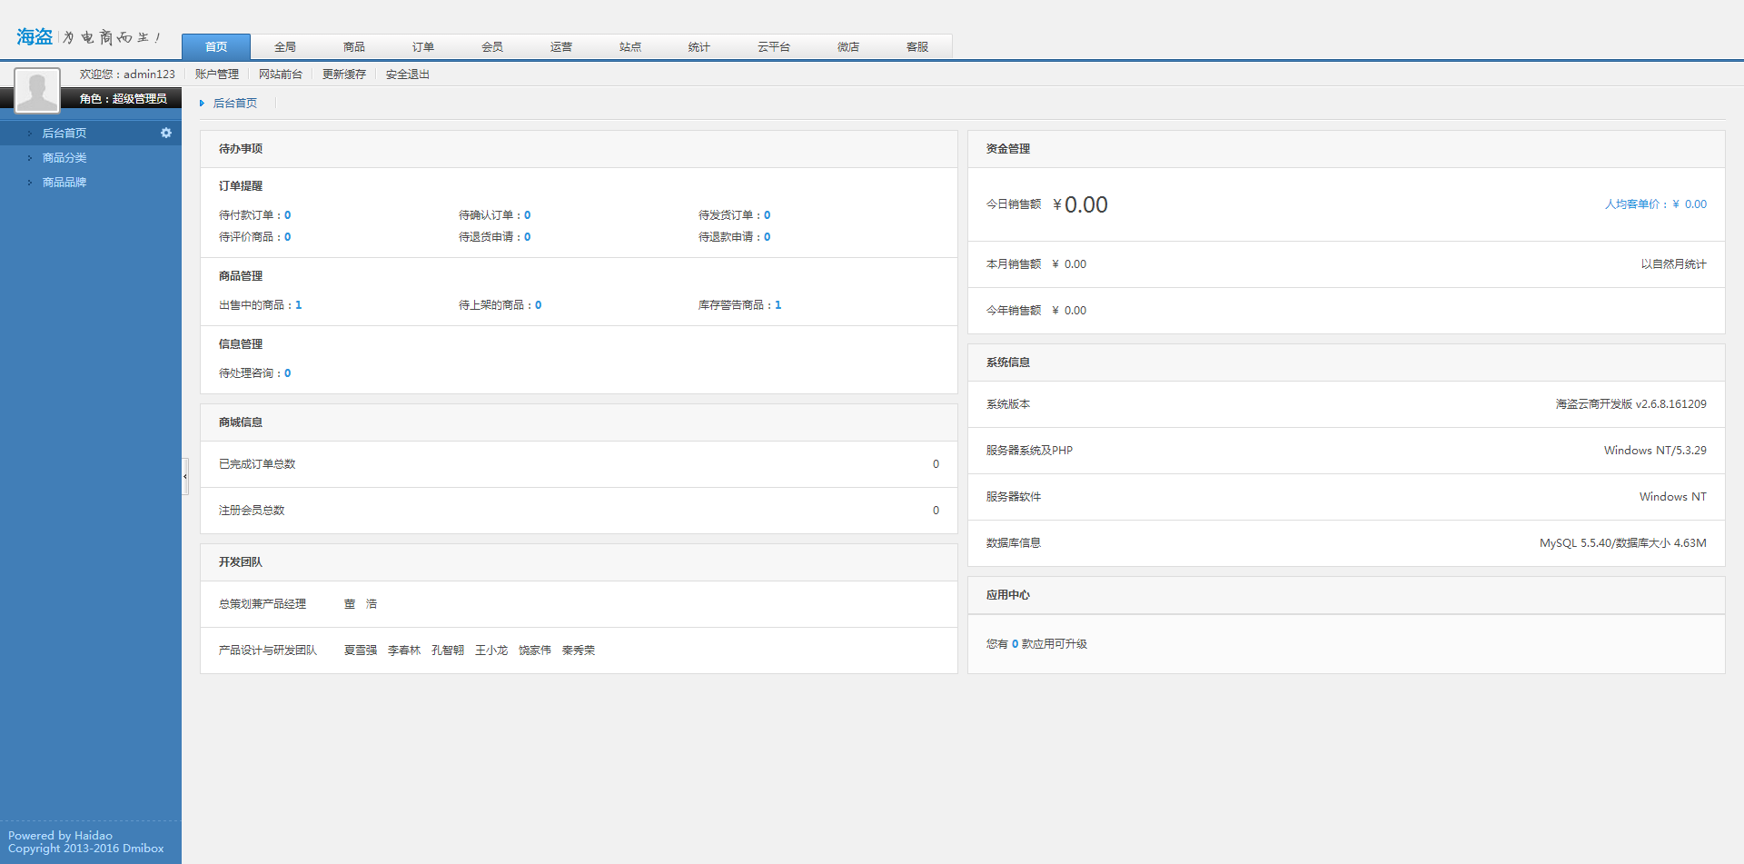
Task: Switch to the 统计 tab
Action: 699,46
